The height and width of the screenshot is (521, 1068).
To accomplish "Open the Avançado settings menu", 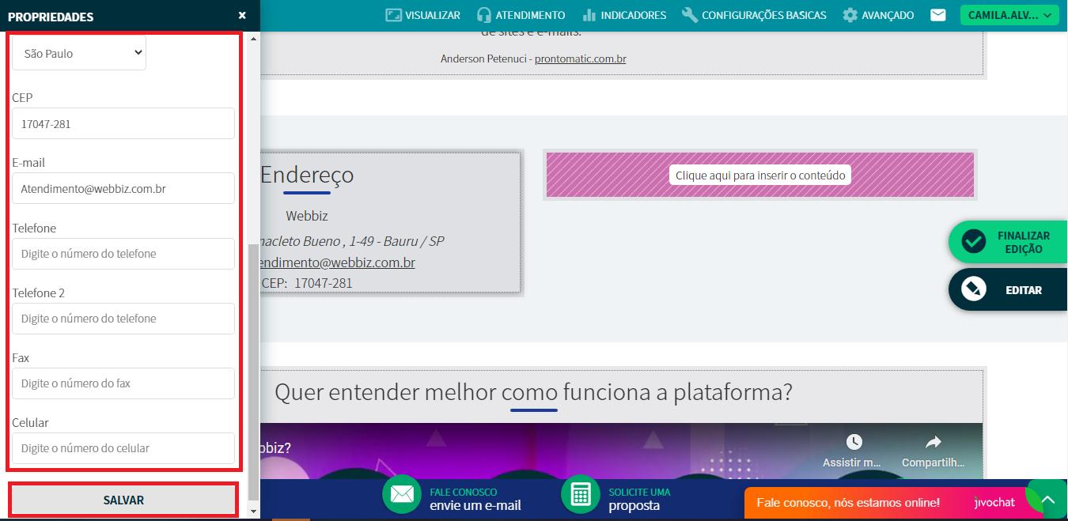I will 878,15.
